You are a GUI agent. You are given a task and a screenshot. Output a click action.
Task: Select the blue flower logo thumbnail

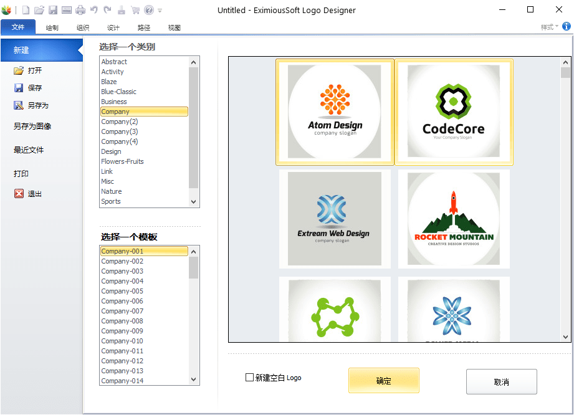point(454,309)
